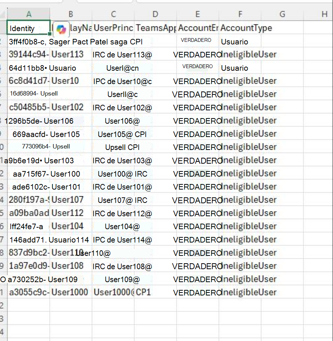333x341 pixels.
Task: Click the TeamsApp header cell
Action: pos(155,28)
